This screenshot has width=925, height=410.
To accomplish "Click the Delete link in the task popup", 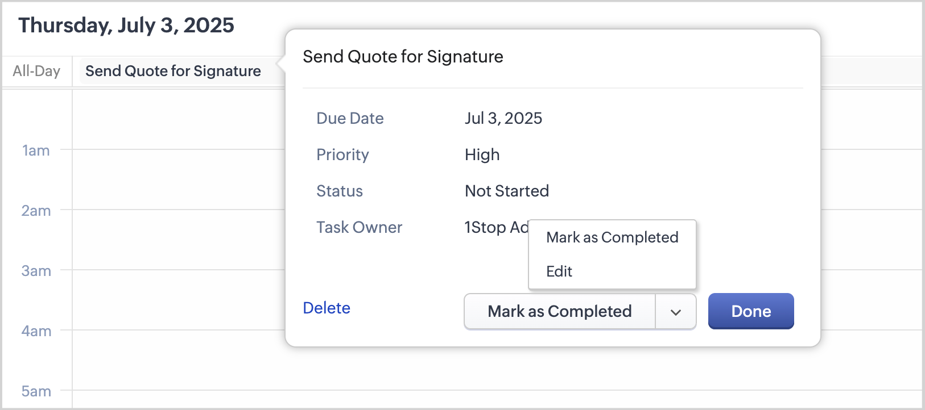I will point(327,308).
